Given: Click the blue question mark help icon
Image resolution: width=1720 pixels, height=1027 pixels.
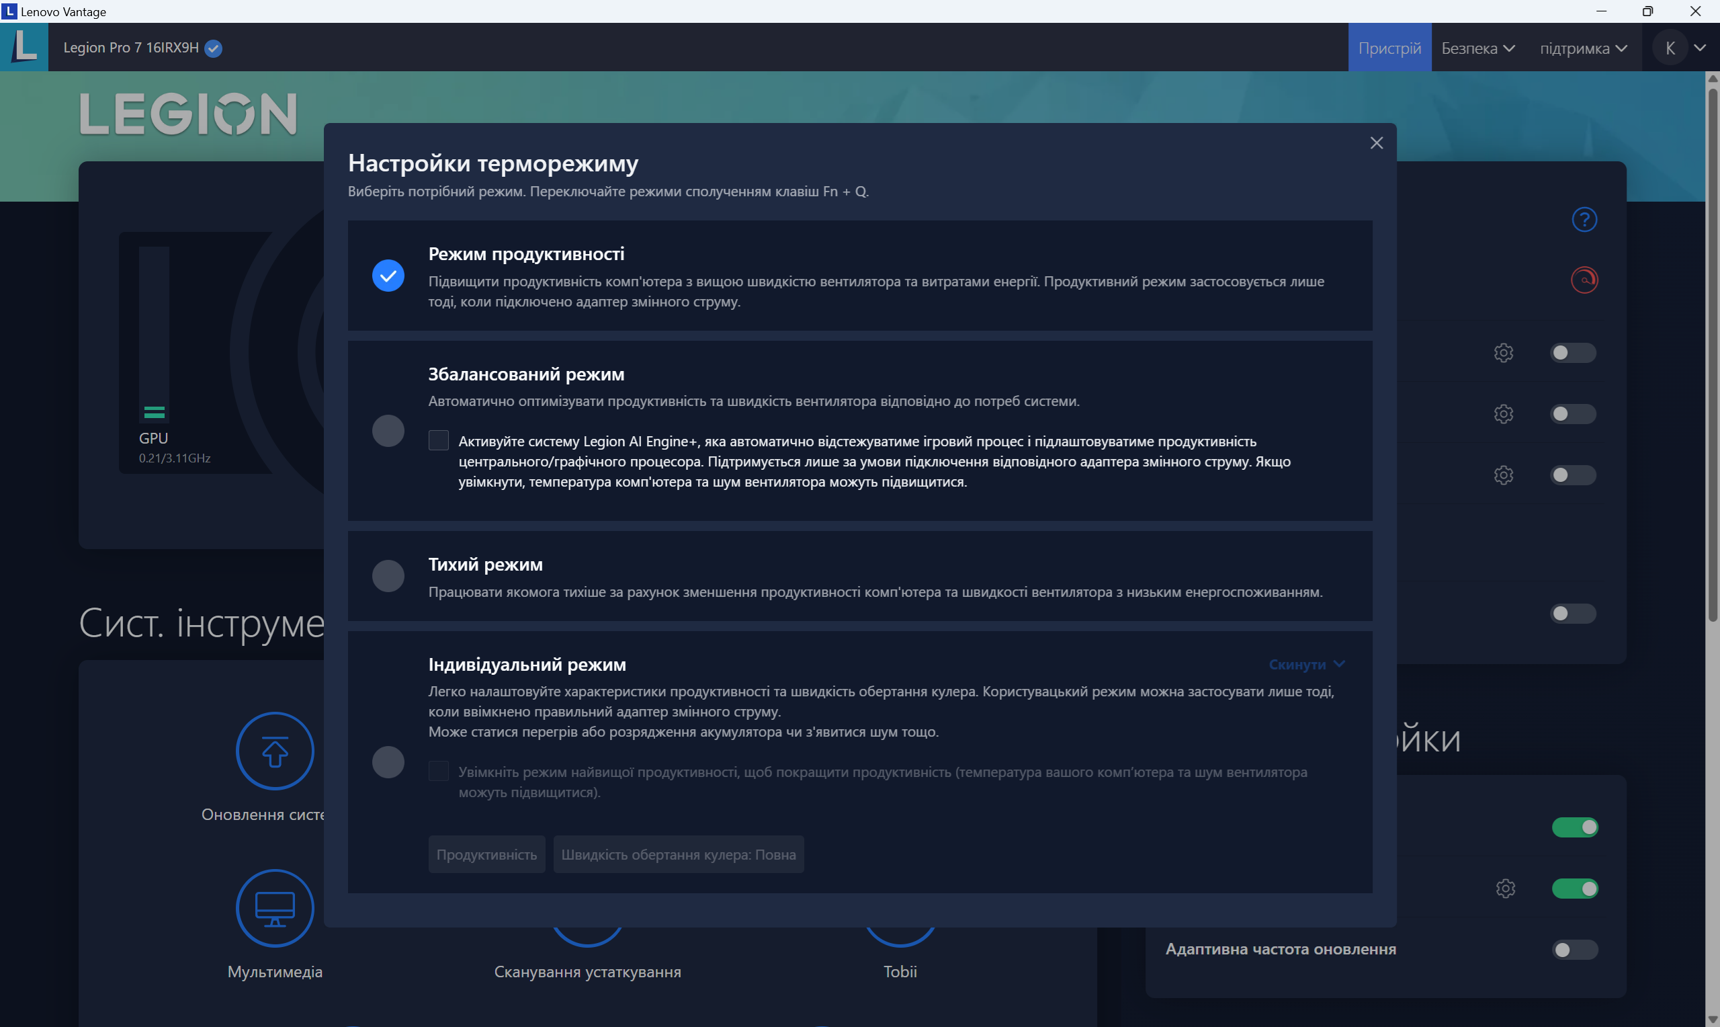Looking at the screenshot, I should point(1584,219).
